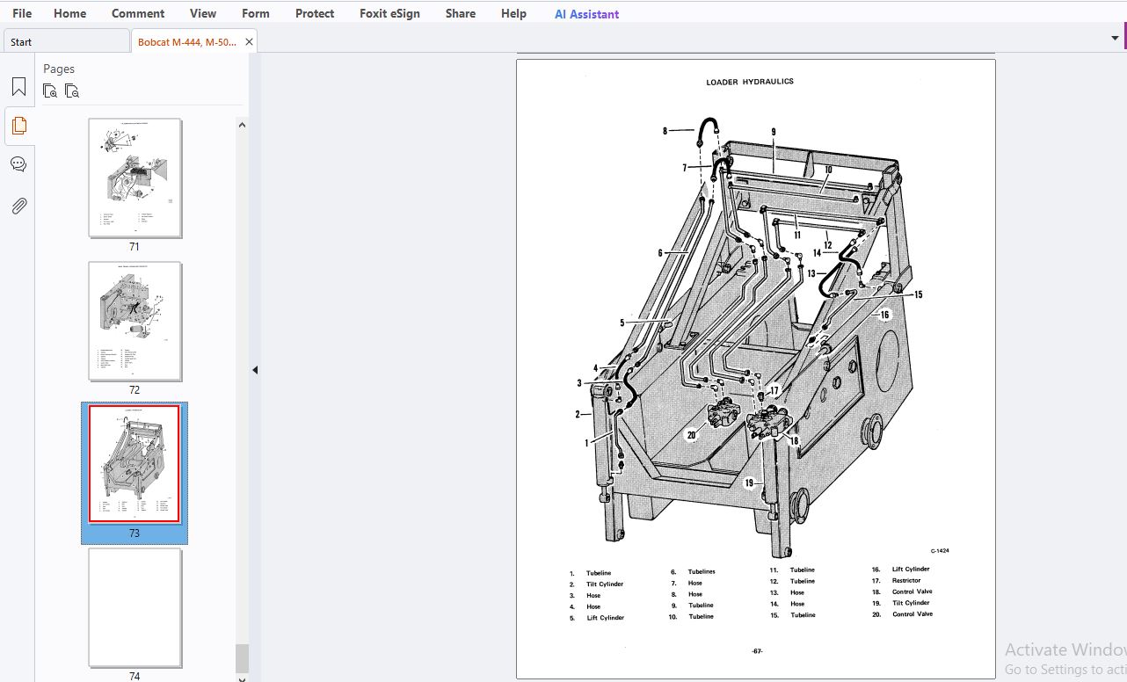
Task: Open the Attachments paperclip panel
Action: pos(18,206)
